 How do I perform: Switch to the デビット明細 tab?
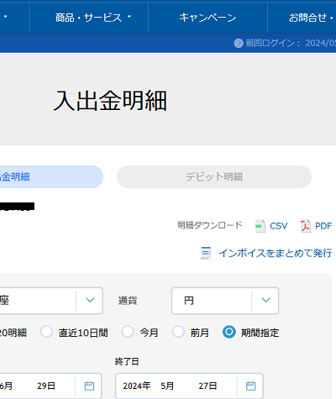click(x=214, y=176)
